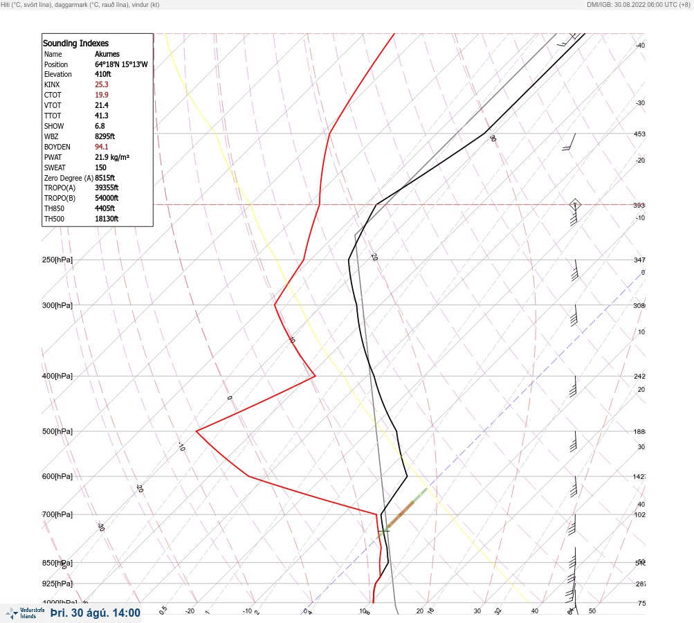This screenshot has width=694, height=623.
Task: Select the VTOT value 21.4
Action: (102, 105)
